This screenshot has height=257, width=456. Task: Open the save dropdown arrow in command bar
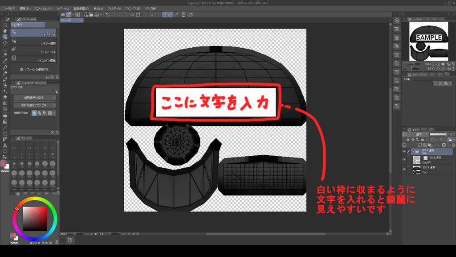[x=101, y=14]
